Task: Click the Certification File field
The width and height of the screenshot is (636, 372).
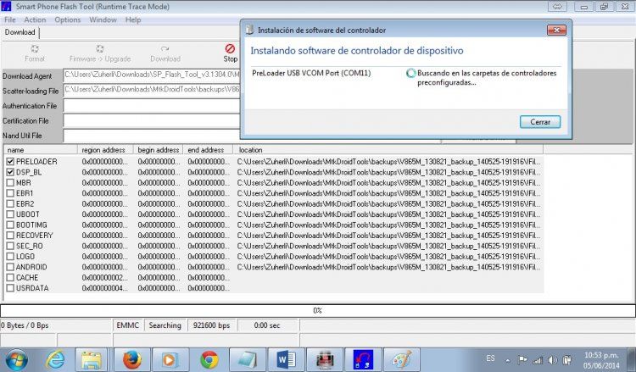Action: pyautogui.click(x=152, y=121)
